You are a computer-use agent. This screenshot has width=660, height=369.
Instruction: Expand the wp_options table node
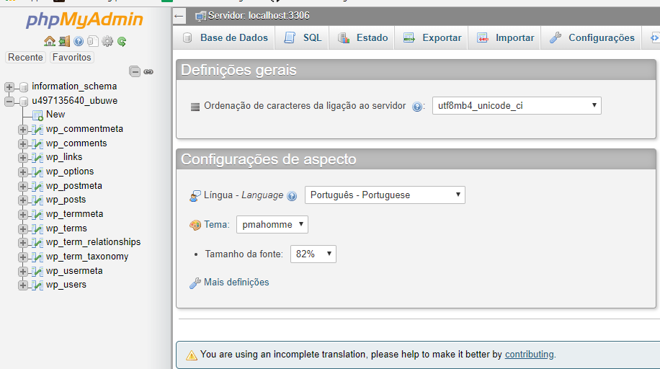23,172
